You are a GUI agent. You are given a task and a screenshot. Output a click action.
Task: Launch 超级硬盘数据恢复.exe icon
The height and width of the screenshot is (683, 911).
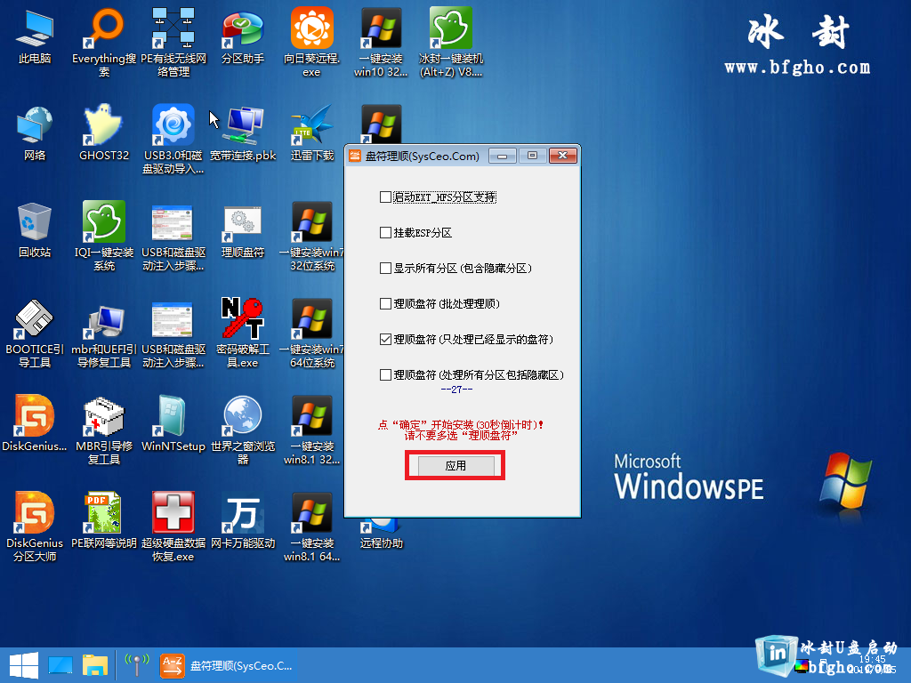tap(173, 526)
